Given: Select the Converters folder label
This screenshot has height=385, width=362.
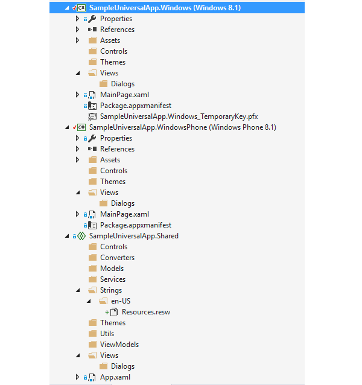Looking at the screenshot, I should (117, 258).
